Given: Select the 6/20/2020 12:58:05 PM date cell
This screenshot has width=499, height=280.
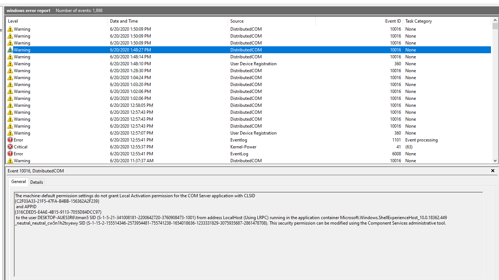Looking at the screenshot, I should 132,105.
